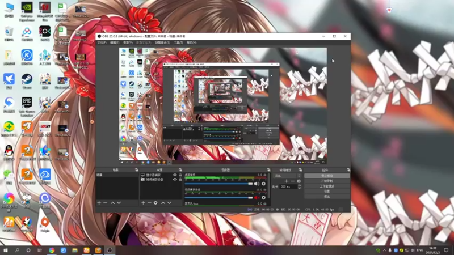Screen dimensions: 454x255
Task: Move the source up in the Sources panel
Action: (163, 203)
